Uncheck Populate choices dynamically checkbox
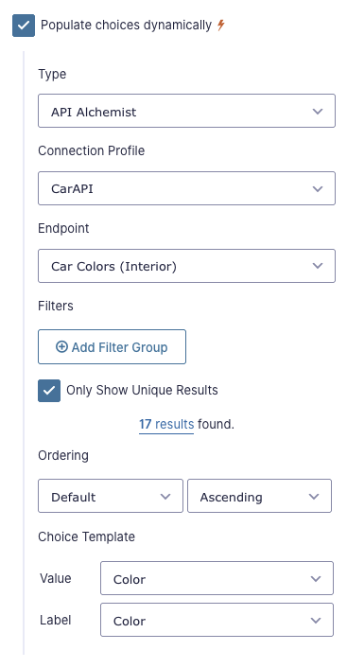This screenshot has width=347, height=668. pos(24,26)
